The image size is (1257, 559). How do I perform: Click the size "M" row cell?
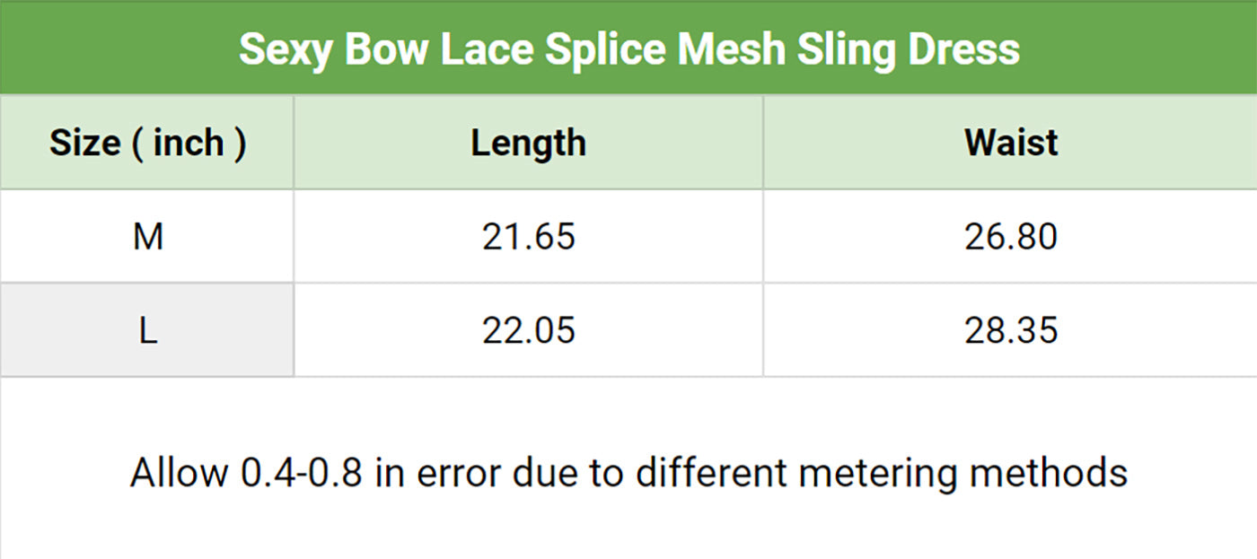pos(147,237)
